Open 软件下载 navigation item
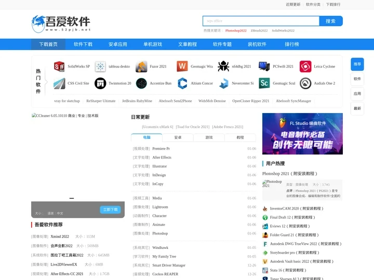 (83, 44)
